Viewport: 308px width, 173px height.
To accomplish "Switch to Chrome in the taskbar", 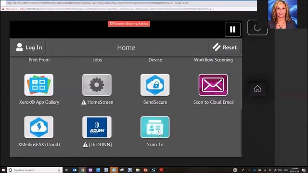I will (82, 170).
